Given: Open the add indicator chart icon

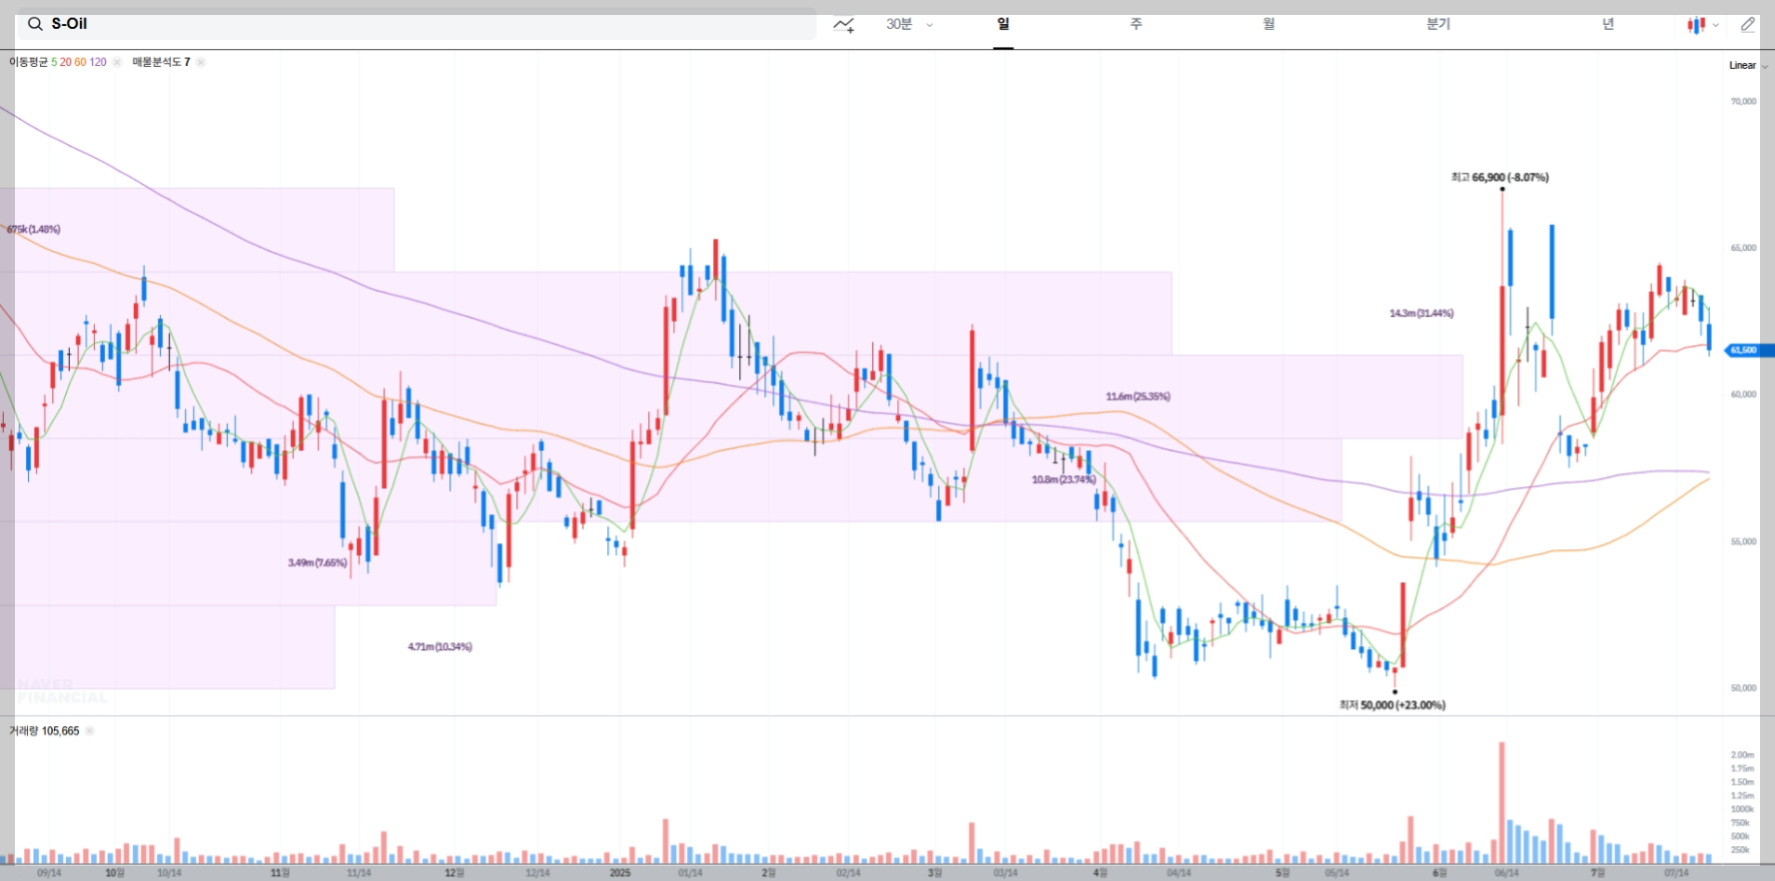Looking at the screenshot, I should (844, 25).
